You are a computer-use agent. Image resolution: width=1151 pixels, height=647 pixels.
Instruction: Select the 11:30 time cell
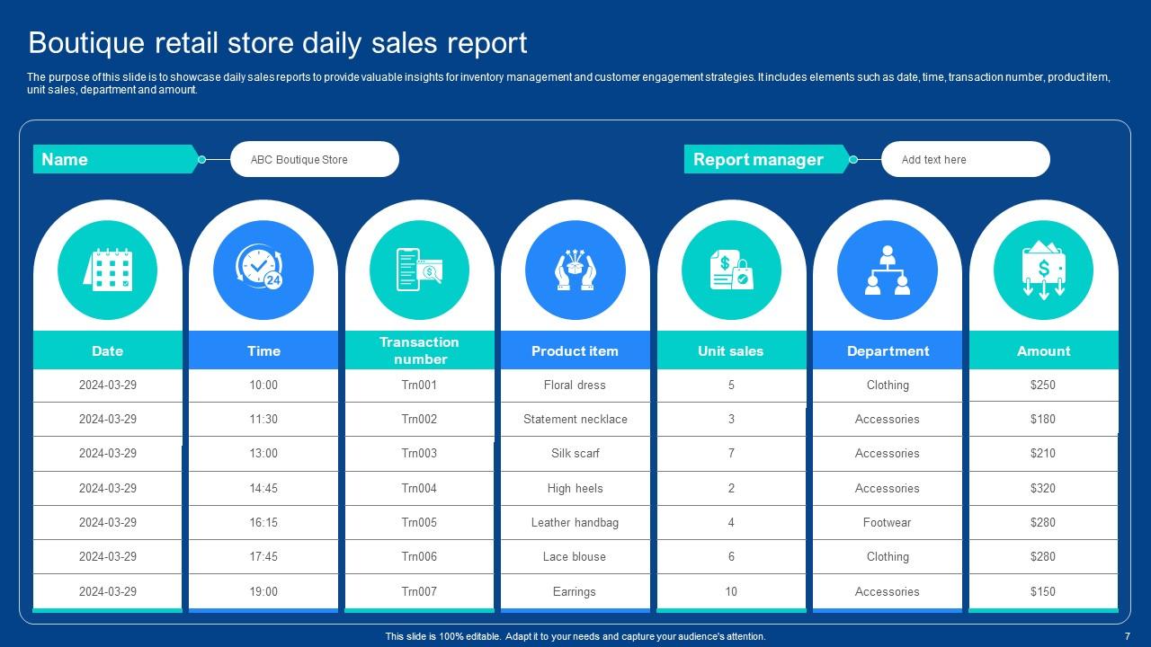263,419
